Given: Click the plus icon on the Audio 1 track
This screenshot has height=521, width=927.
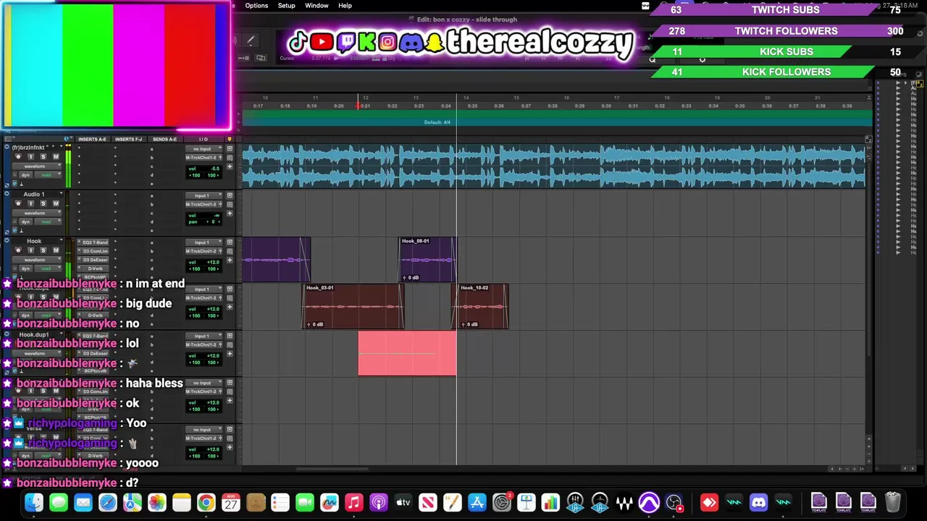Looking at the screenshot, I should click(230, 213).
